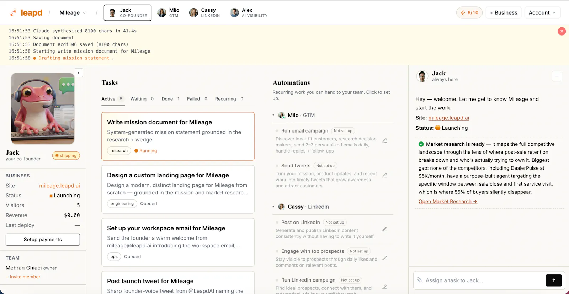Open Set up your workspace email task
569x294 pixels.
[x=178, y=242]
